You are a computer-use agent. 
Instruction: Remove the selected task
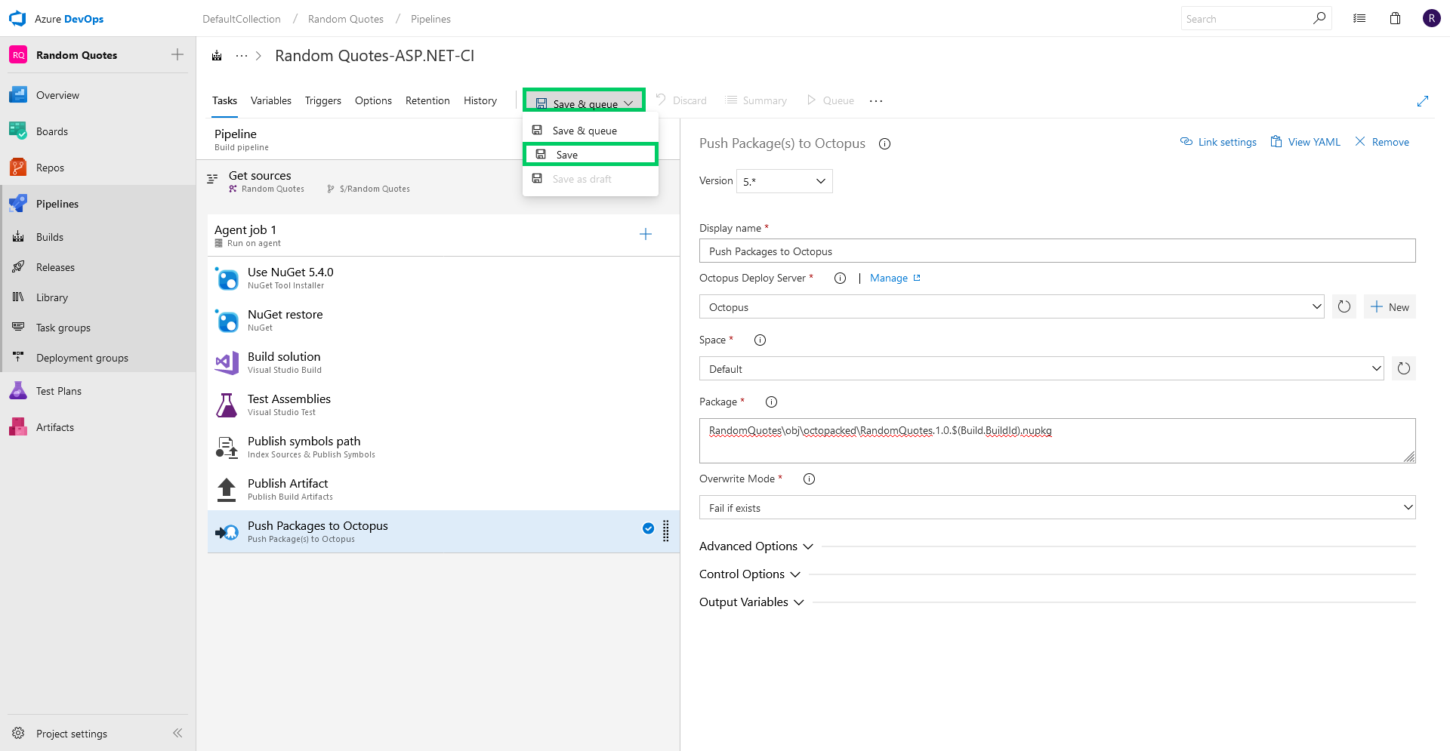click(x=1382, y=142)
